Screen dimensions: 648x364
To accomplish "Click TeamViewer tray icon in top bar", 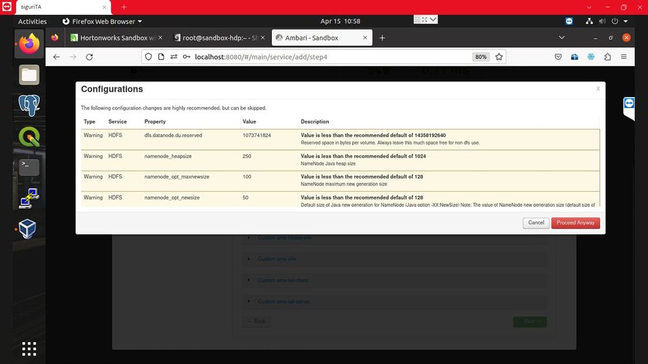I will (569, 21).
